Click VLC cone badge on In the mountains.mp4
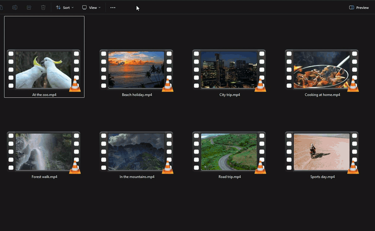375x231 pixels. [167, 167]
